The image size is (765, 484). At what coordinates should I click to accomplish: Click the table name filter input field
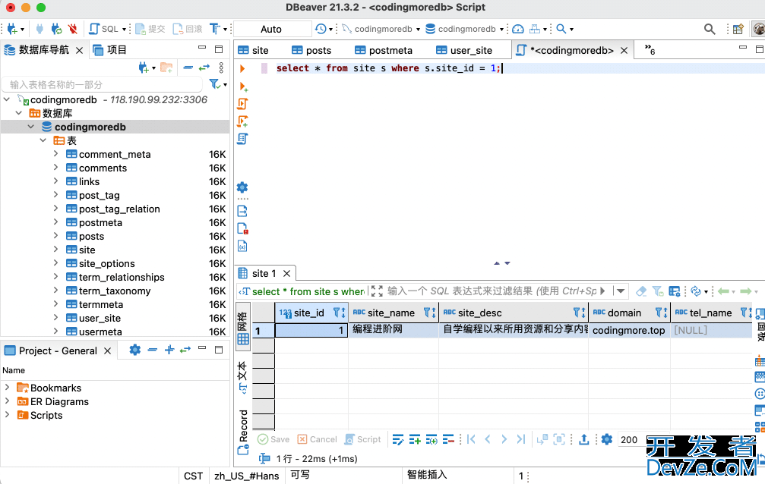tap(103, 85)
